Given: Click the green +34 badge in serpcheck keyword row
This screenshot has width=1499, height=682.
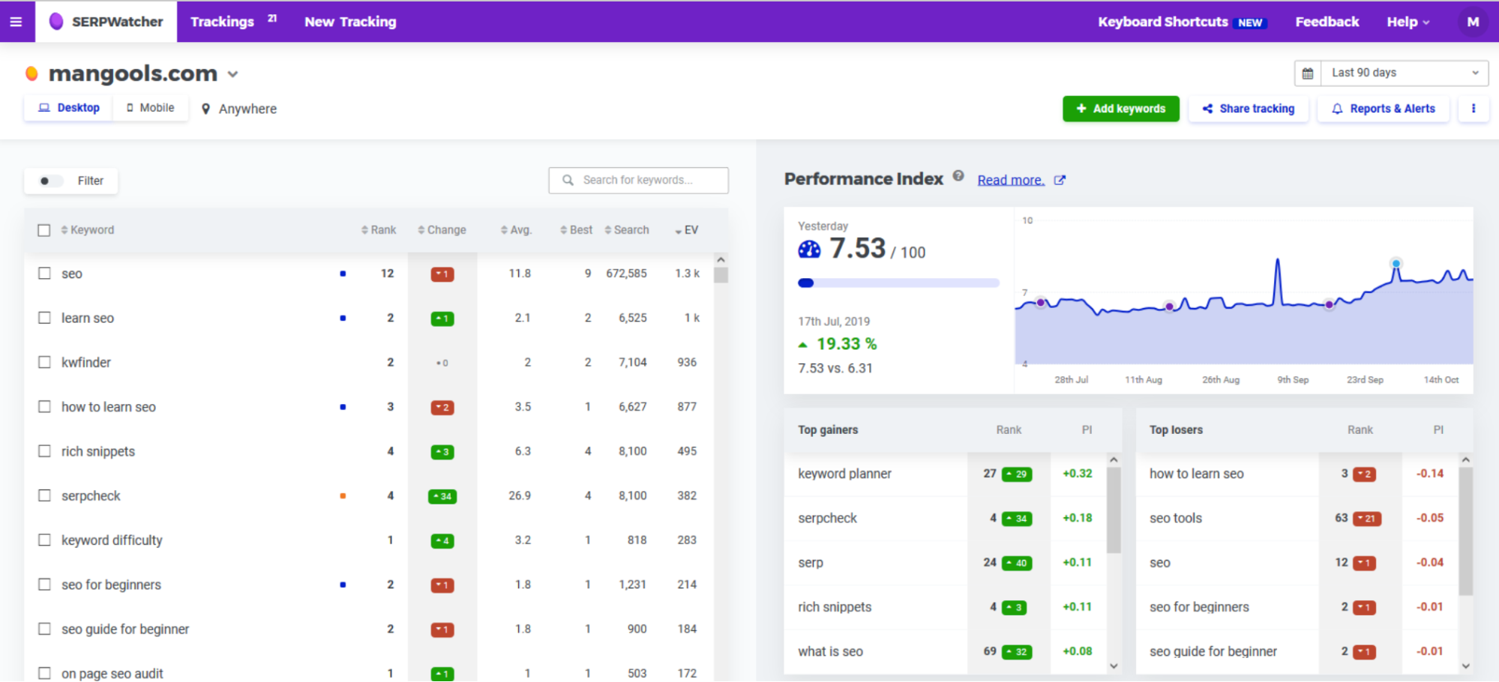Looking at the screenshot, I should (x=442, y=496).
